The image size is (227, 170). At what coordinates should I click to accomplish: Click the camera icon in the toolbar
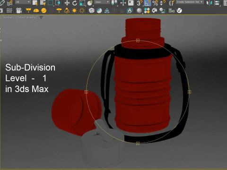click(x=19, y=10)
